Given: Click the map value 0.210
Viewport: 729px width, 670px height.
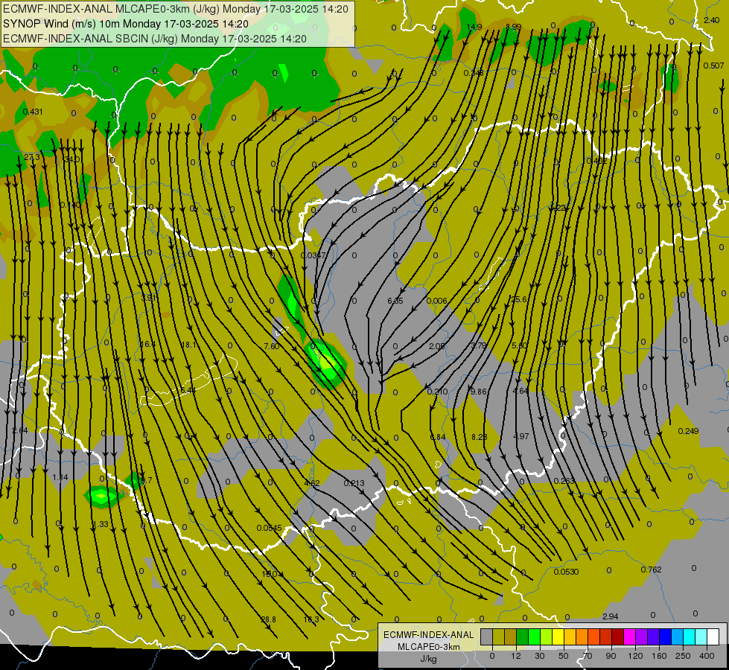Looking at the screenshot, I should pyautogui.click(x=437, y=392).
